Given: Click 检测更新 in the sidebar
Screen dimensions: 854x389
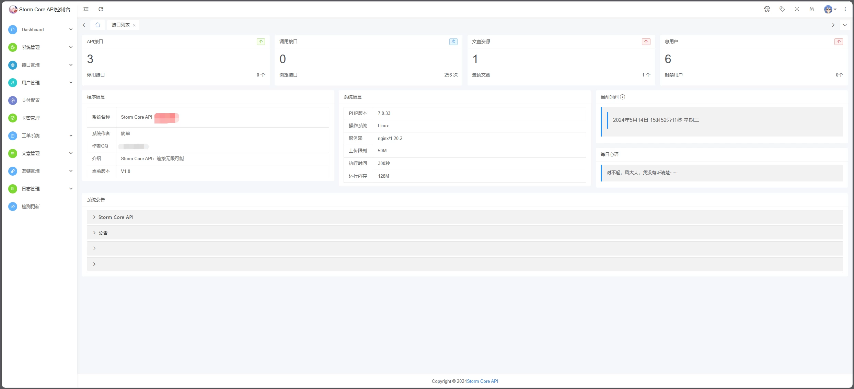Looking at the screenshot, I should (31, 207).
